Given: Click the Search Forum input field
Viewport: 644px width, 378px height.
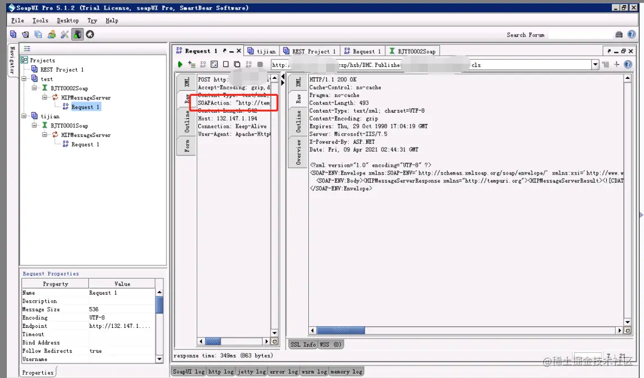Looking at the screenshot, I should (580, 35).
